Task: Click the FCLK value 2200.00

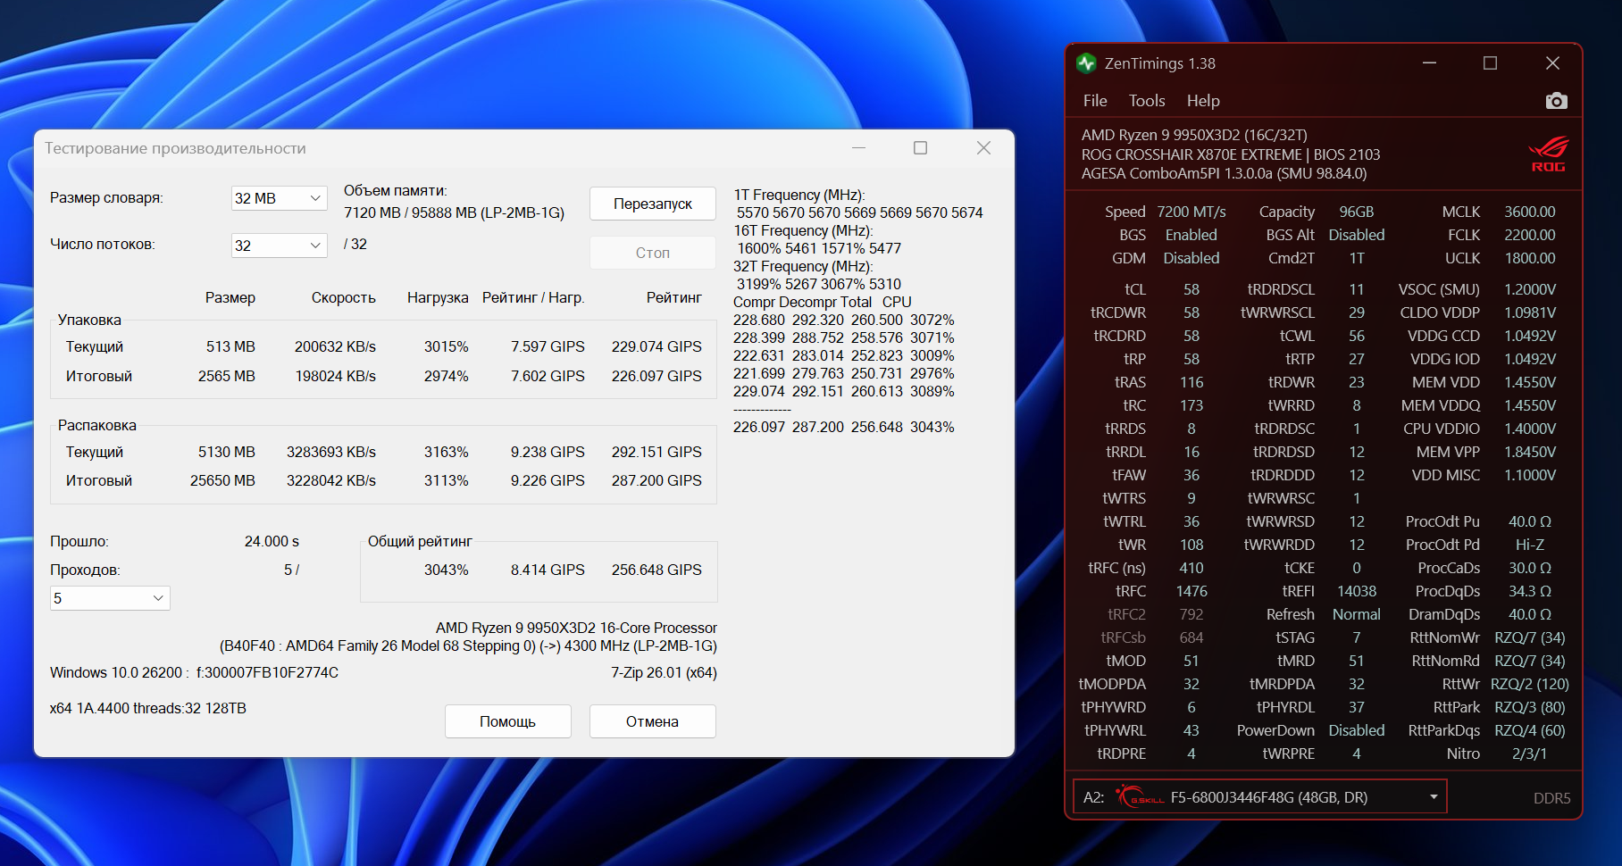Action: click(x=1530, y=235)
